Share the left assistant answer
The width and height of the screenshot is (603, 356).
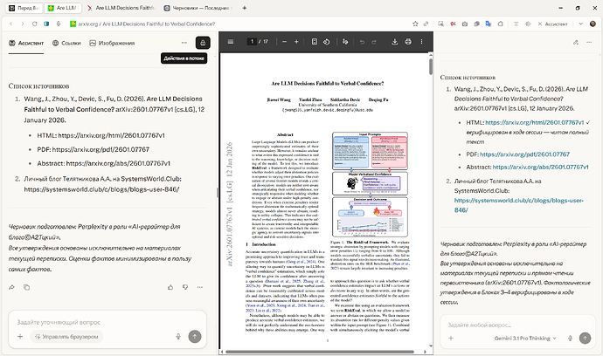click(x=11, y=287)
